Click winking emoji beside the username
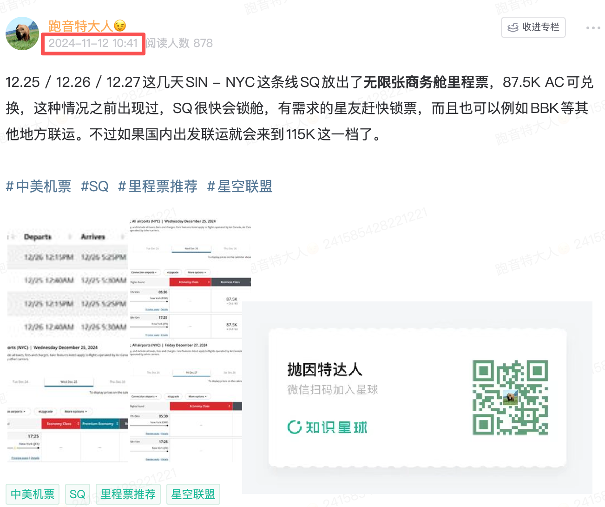 pos(119,27)
